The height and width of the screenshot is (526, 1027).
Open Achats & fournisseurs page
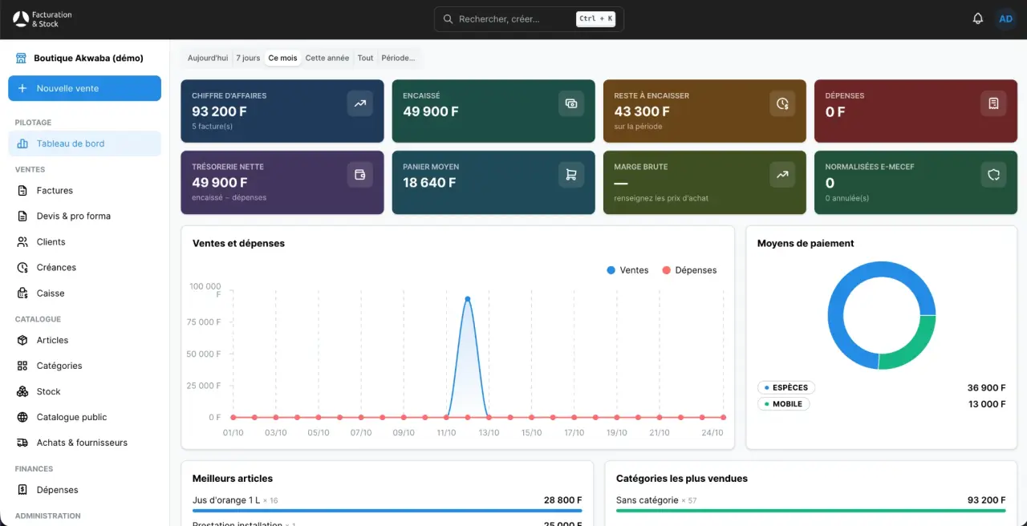coord(84,443)
